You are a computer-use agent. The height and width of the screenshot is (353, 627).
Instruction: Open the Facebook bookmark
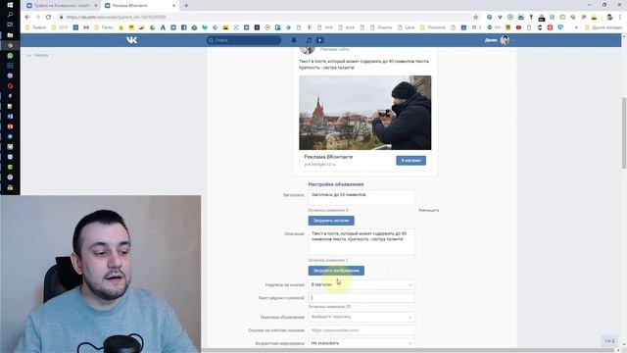(x=184, y=27)
